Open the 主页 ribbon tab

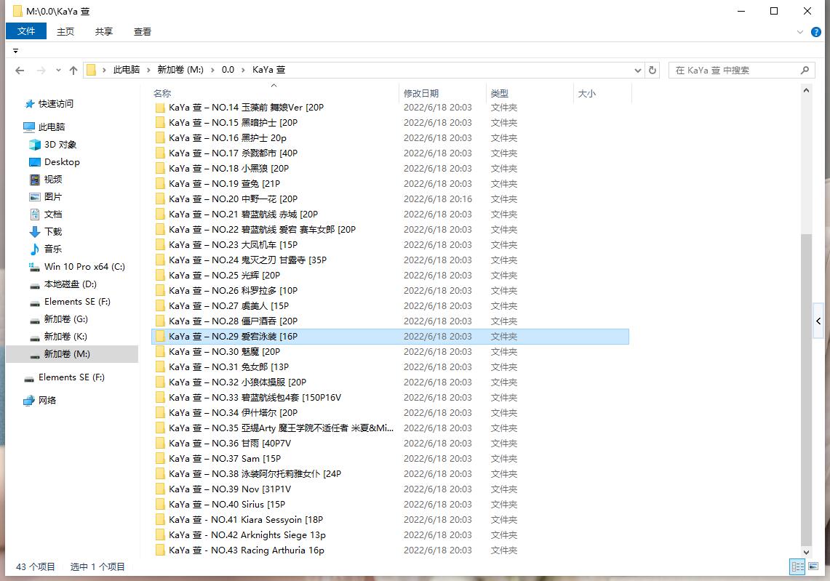point(65,32)
